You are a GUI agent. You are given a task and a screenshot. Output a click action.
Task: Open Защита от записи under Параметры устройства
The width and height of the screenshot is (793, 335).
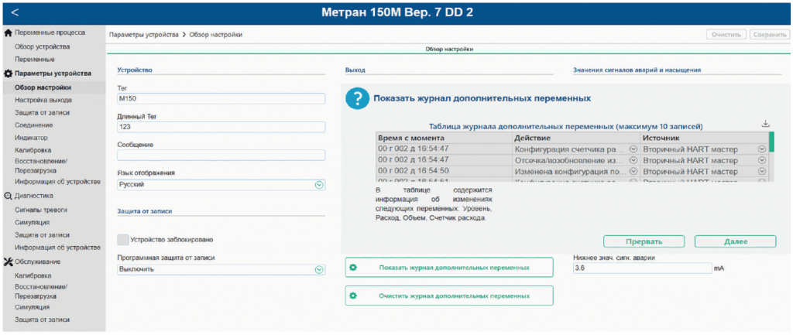pos(43,113)
